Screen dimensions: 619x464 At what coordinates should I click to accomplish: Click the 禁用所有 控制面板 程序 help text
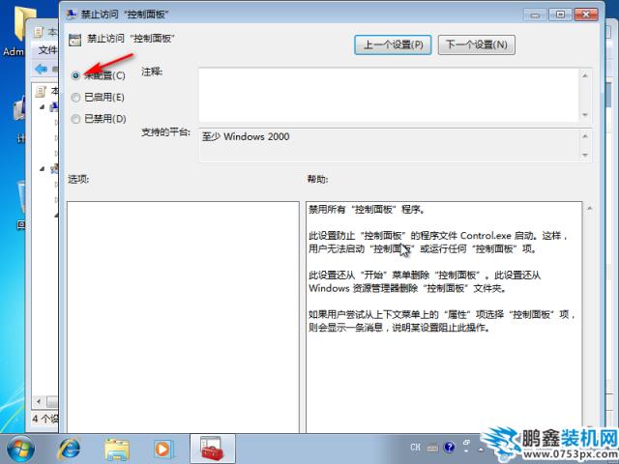[367, 209]
